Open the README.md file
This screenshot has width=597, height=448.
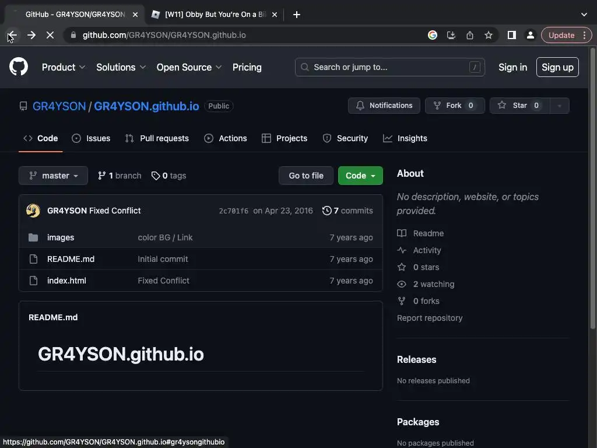[x=71, y=259]
